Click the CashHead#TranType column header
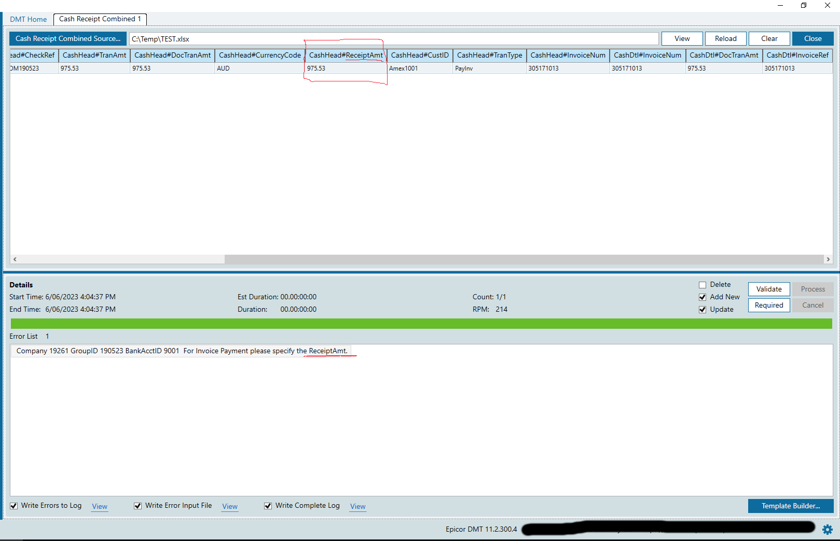Viewport: 840px width, 541px height. pos(489,55)
